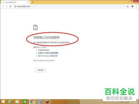Minimize the Chrome window

coord(128,1)
